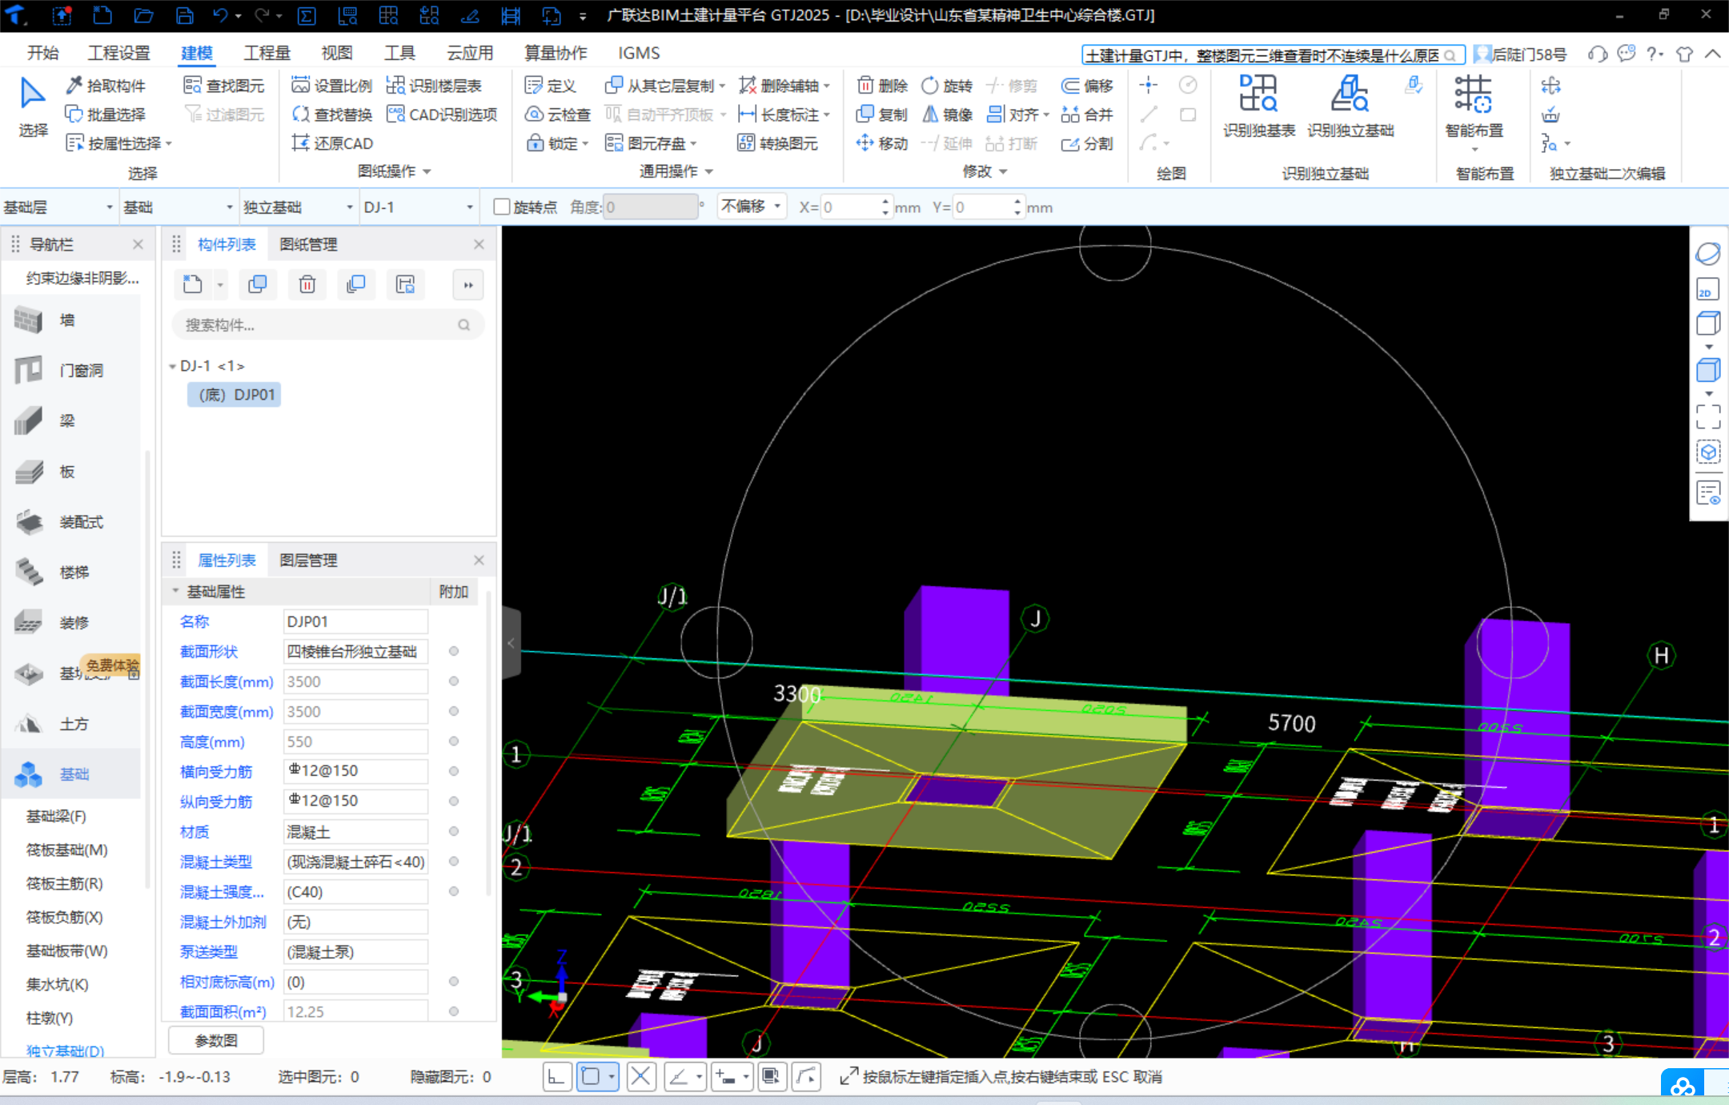This screenshot has width=1729, height=1105.
Task: Toggle orthogonal mode icon in status bar
Action: pos(556,1077)
